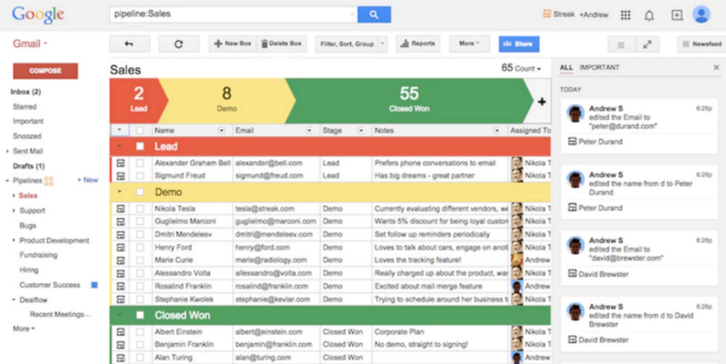Image resolution: width=726 pixels, height=364 pixels.
Task: Click the expand fullscreen arrows icon
Action: coord(647,44)
